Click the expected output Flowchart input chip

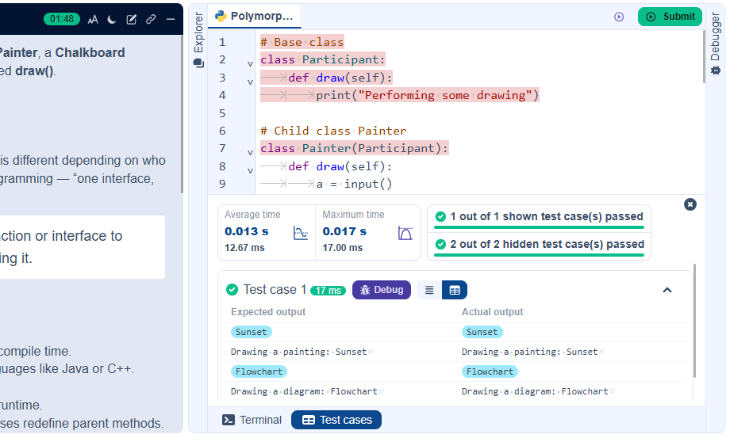[259, 371]
